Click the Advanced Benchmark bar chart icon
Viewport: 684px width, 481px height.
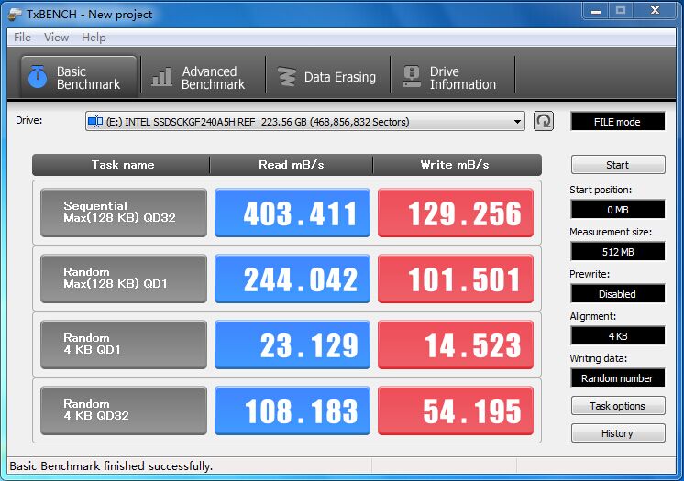162,77
